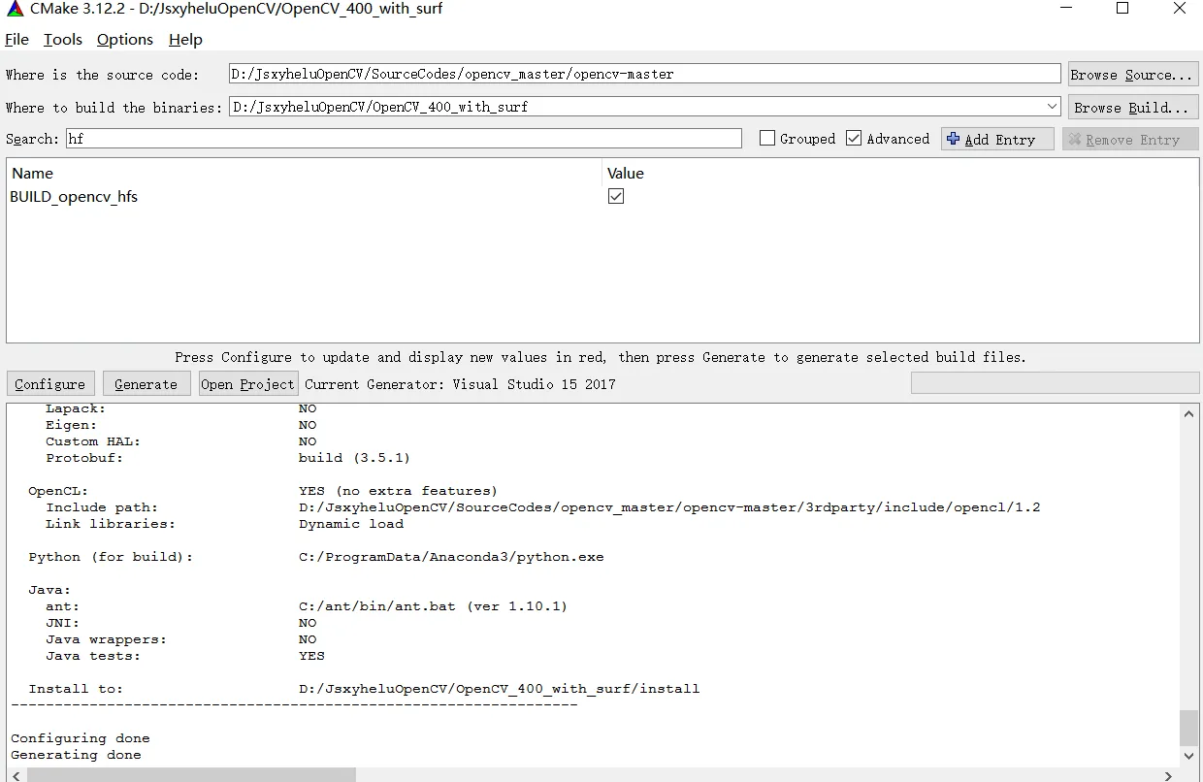Toggle the Grouped checkbox
Image resolution: width=1203 pixels, height=782 pixels.
(767, 139)
